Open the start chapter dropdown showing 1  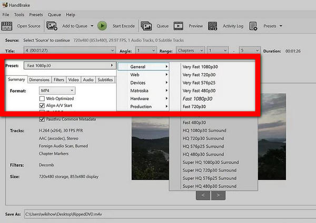tap(218, 50)
